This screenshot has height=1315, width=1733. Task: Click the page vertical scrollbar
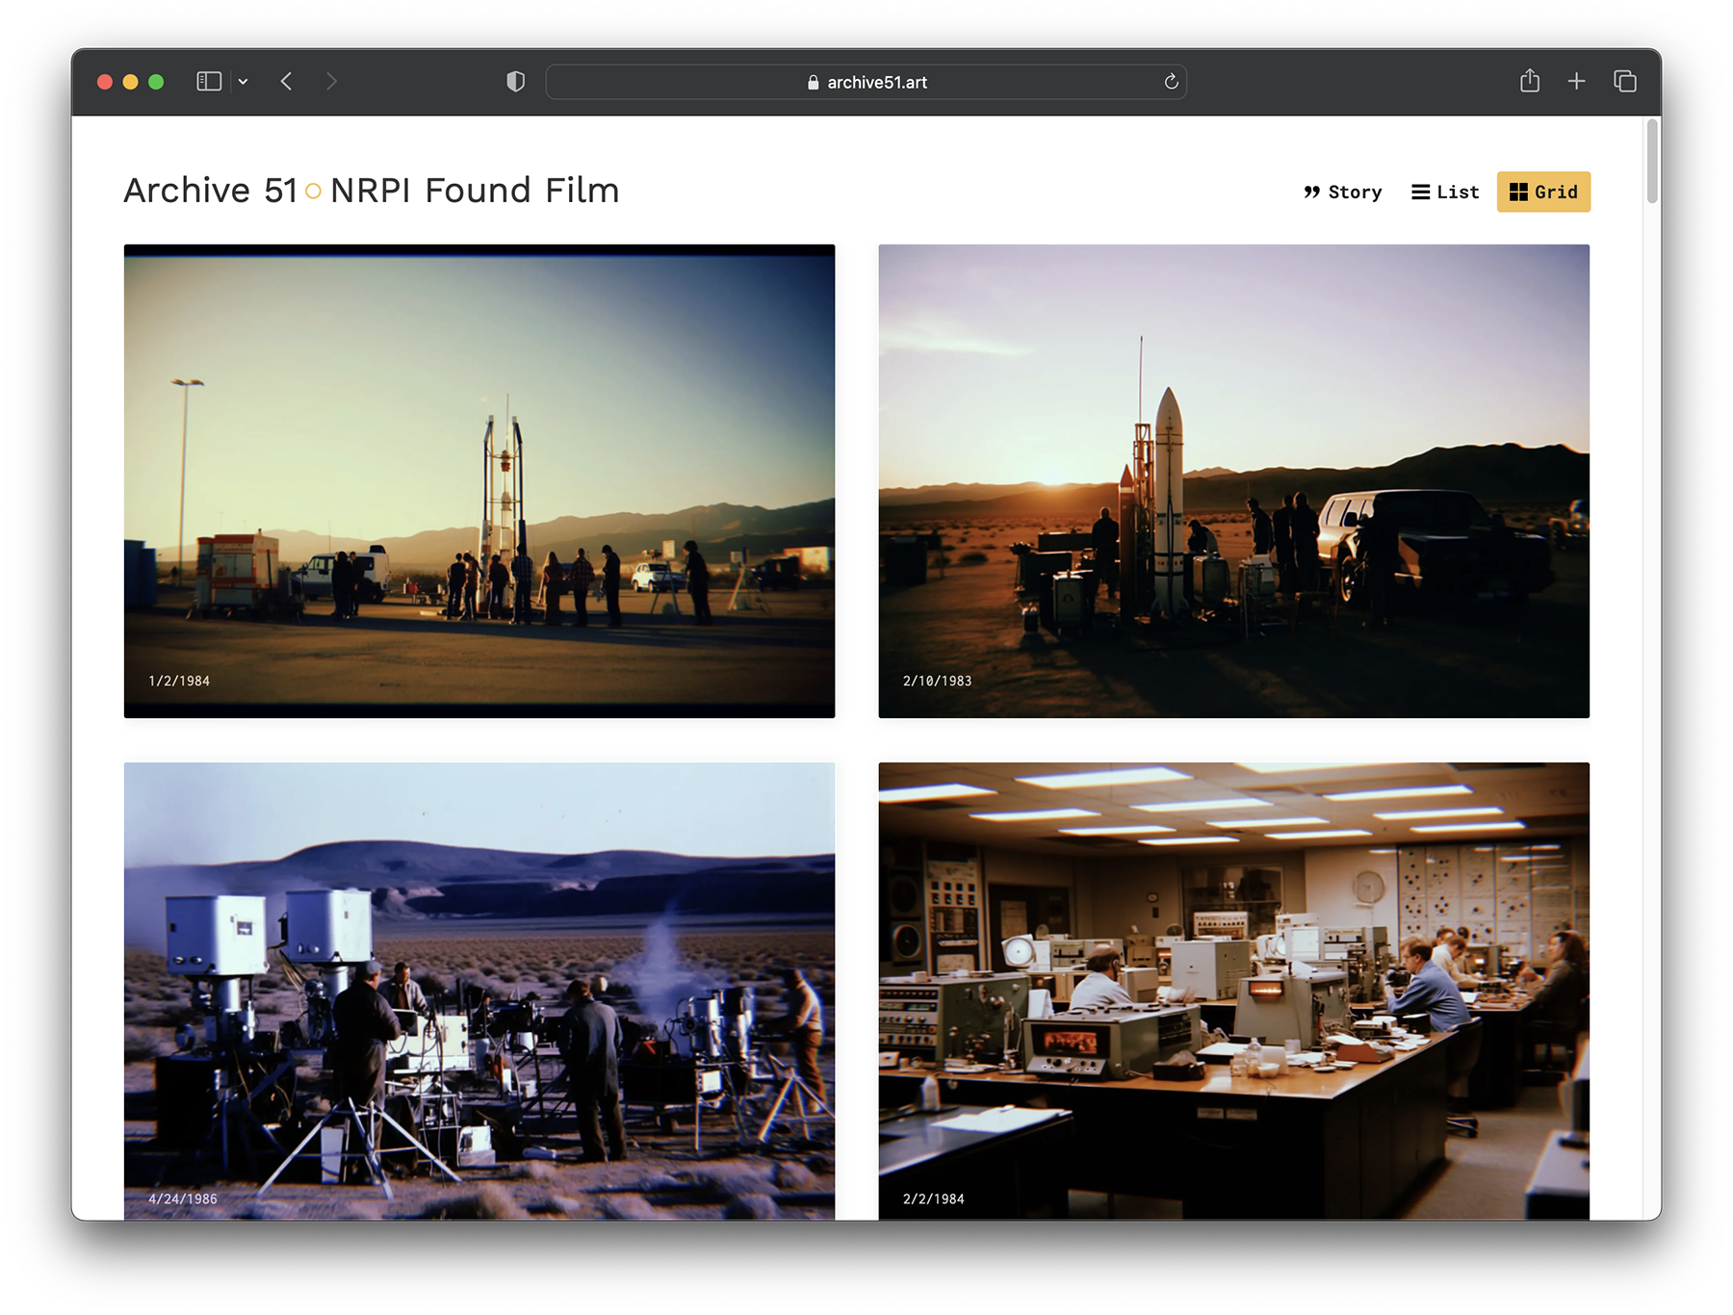point(1652,162)
